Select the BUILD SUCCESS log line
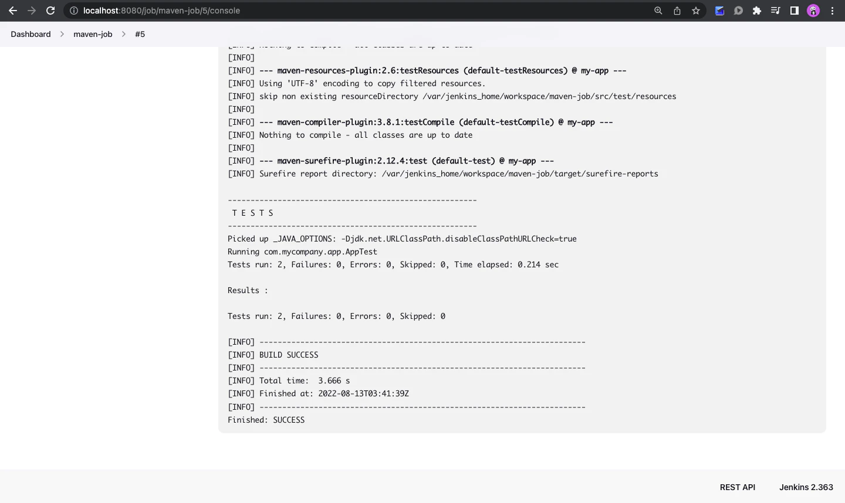This screenshot has width=845, height=503. tap(273, 355)
